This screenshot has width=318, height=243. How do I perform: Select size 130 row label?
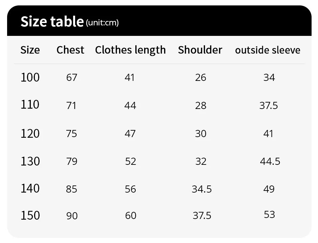tap(30, 161)
